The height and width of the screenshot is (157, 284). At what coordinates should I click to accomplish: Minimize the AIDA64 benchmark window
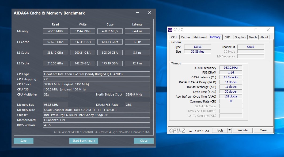137,13
